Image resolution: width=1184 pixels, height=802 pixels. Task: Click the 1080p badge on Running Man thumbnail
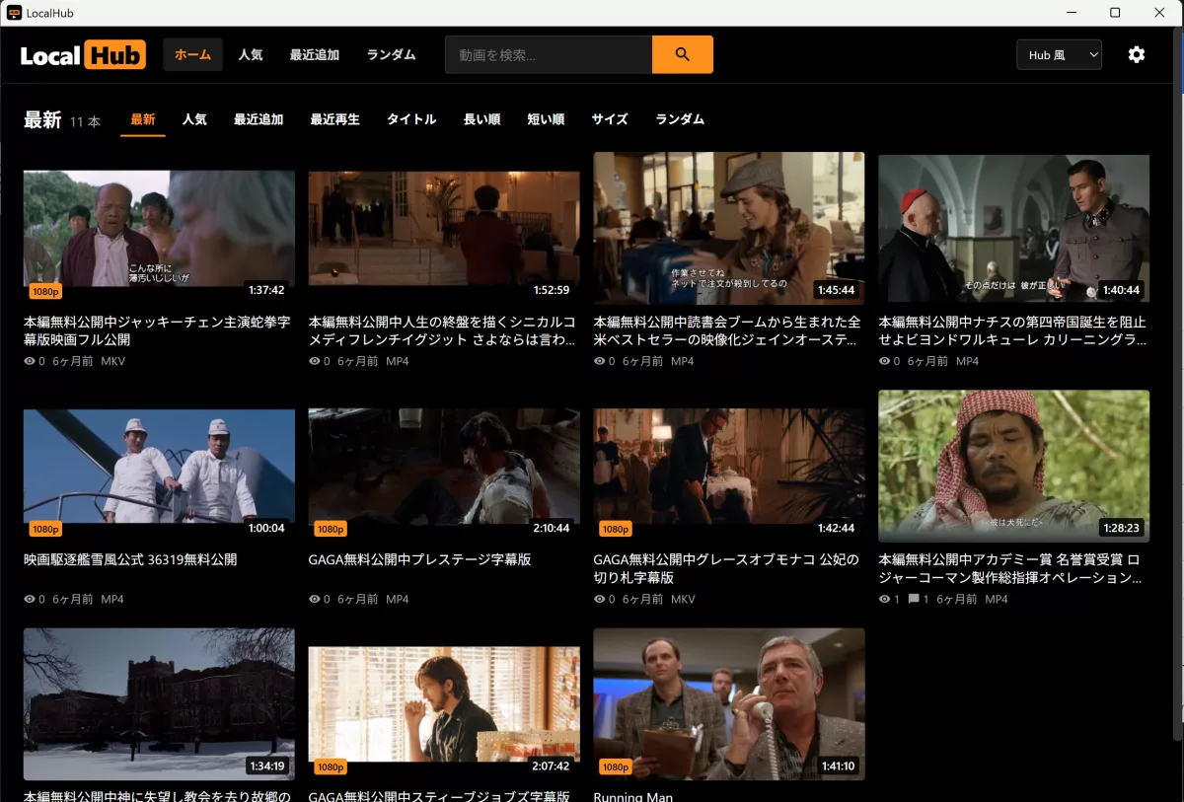[616, 766]
